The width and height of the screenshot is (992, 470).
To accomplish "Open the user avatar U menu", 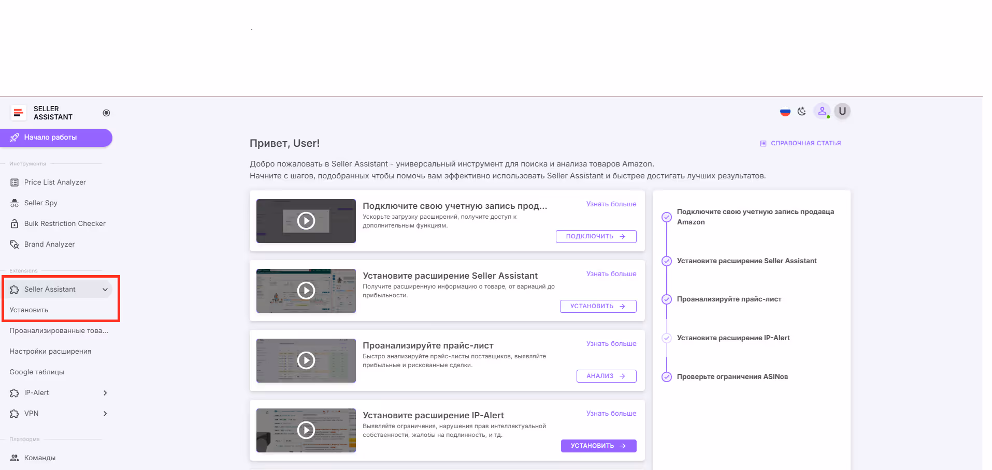I will tap(842, 111).
